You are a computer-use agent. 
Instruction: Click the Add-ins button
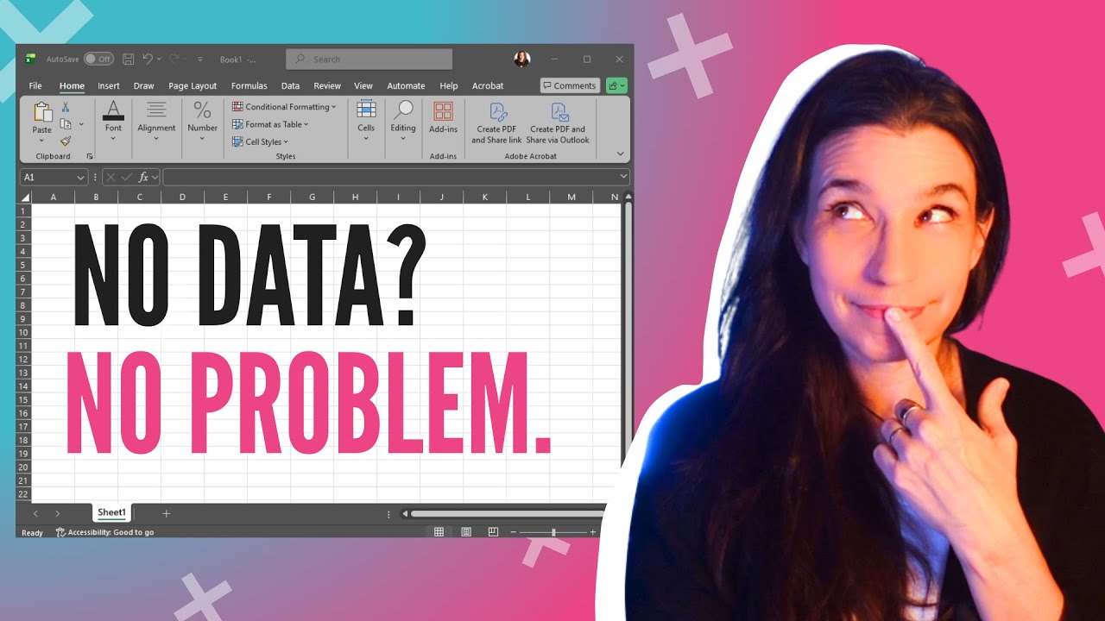pyautogui.click(x=443, y=118)
